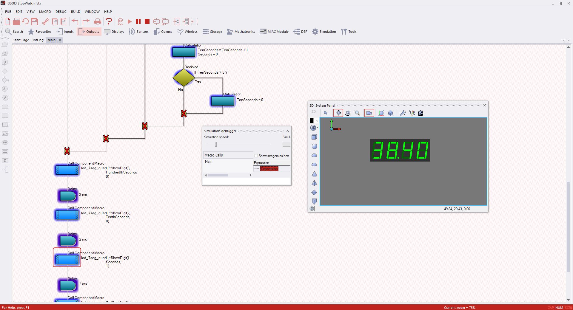Image resolution: width=573 pixels, height=310 pixels.
Task: Toggle the camera view button in System Panel
Action: pos(369,113)
